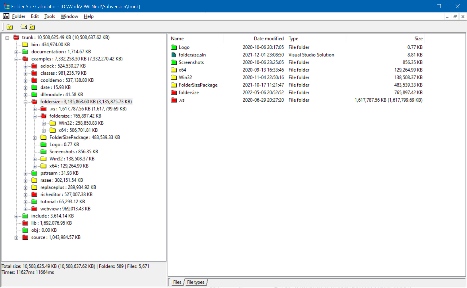Collapse the foldersize 3,135,863.60 KB node
Viewport: 467px width, 288px height.
click(25, 102)
